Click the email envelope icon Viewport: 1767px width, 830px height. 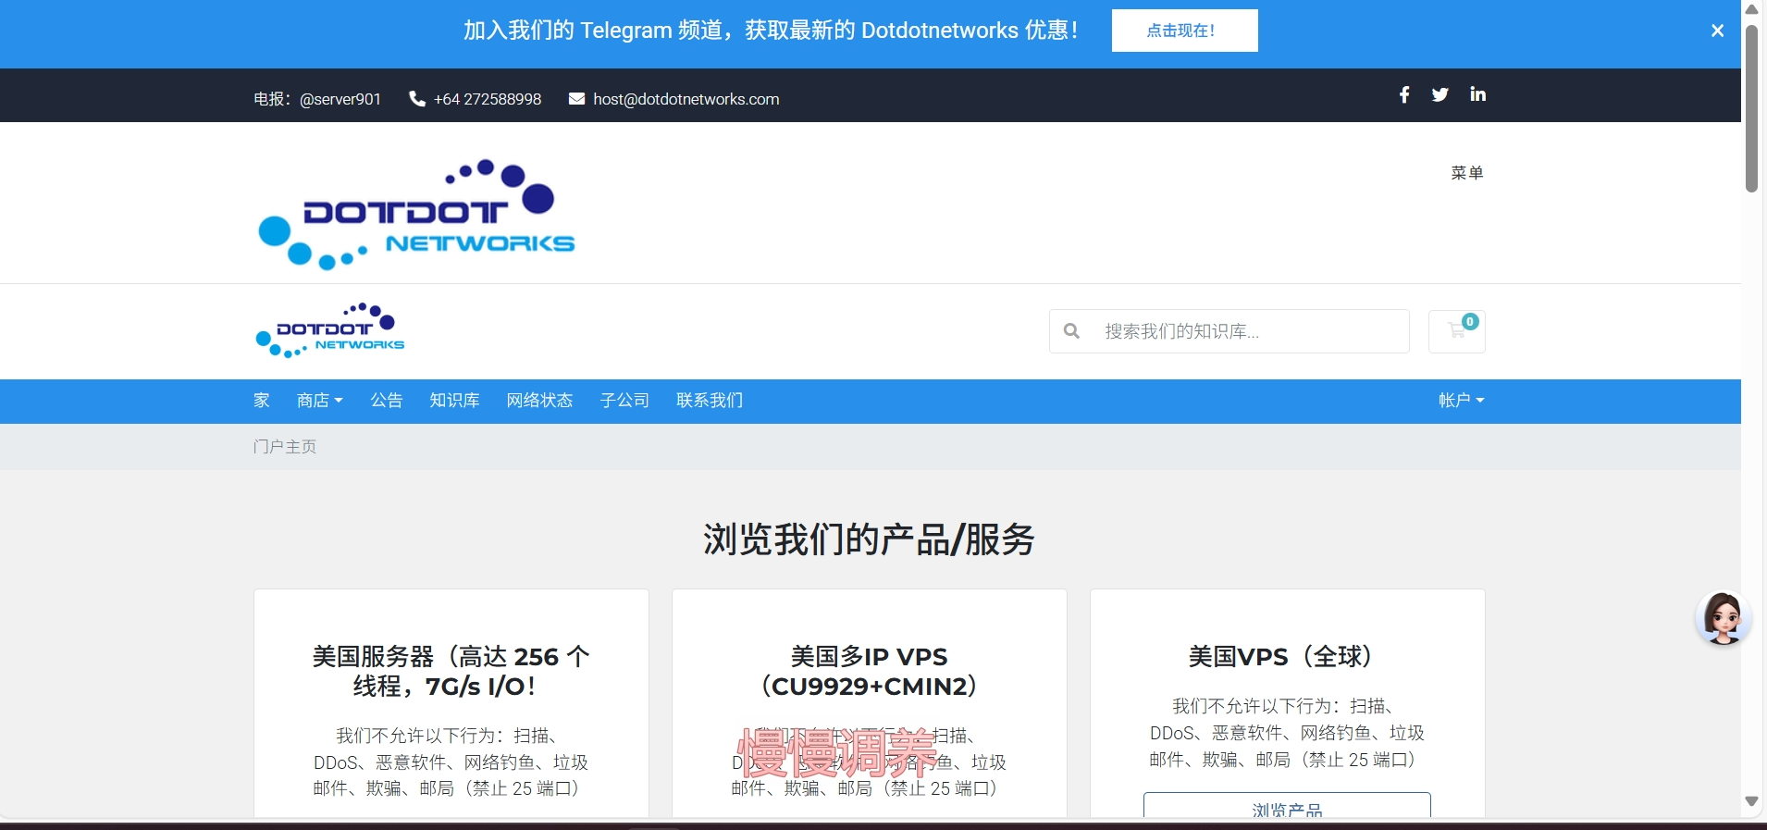point(576,99)
